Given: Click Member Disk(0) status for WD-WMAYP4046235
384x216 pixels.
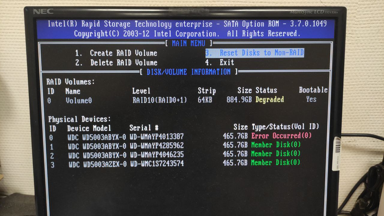Looking at the screenshot, I should [x=276, y=154].
